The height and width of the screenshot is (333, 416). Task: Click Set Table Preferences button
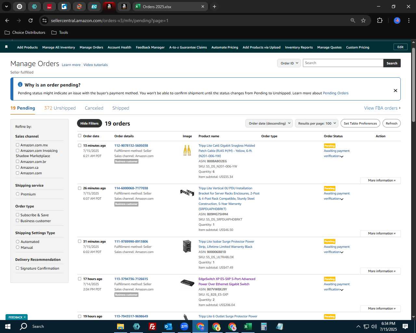pos(360,123)
